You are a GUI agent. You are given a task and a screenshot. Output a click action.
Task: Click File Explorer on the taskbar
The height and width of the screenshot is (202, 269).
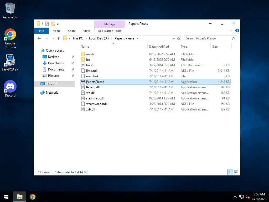pyautogui.click(x=19, y=197)
